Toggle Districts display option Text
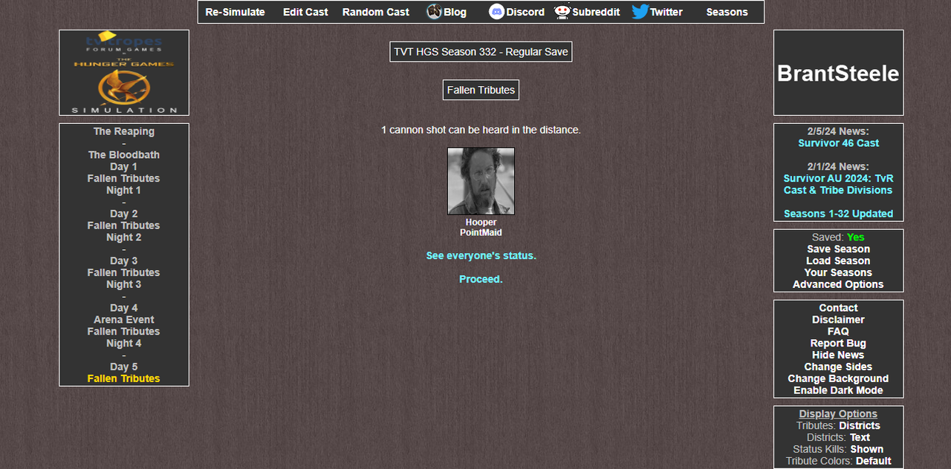The image size is (951, 469). (860, 438)
